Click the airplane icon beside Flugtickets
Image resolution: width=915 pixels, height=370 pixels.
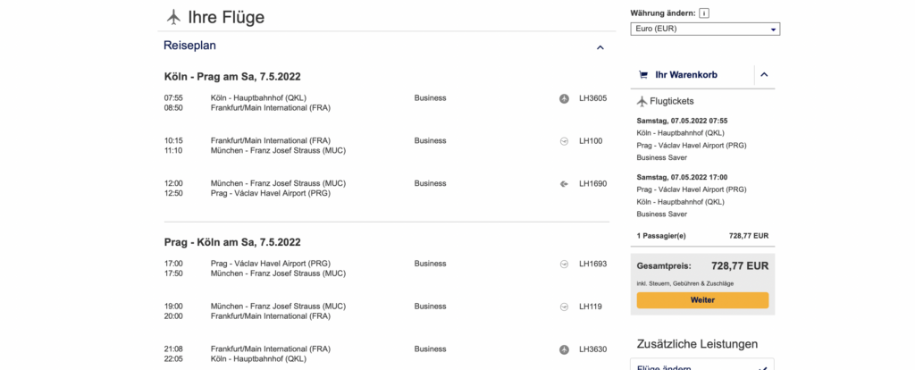[x=642, y=102]
